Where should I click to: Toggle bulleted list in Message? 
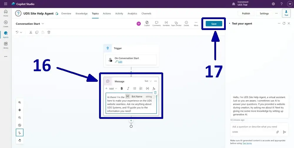click(134, 89)
